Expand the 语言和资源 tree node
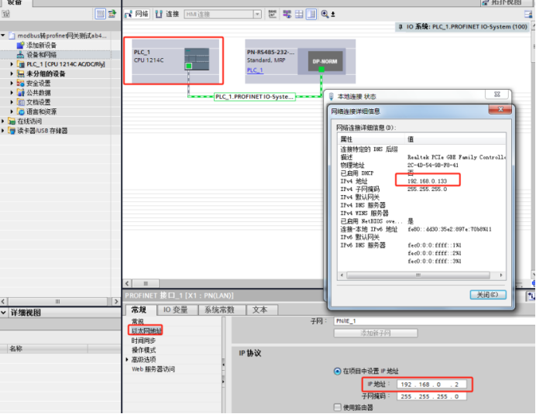This screenshot has height=414, width=536. tap(12, 111)
